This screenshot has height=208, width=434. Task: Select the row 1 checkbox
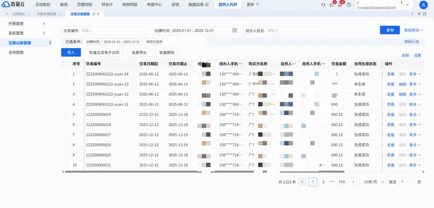click(65, 74)
